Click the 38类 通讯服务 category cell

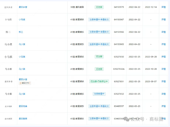coord(77,7)
